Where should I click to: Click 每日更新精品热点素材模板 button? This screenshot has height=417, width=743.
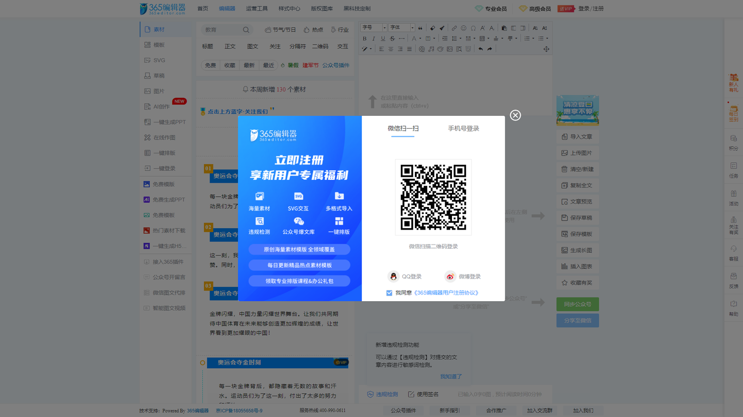pos(299,265)
